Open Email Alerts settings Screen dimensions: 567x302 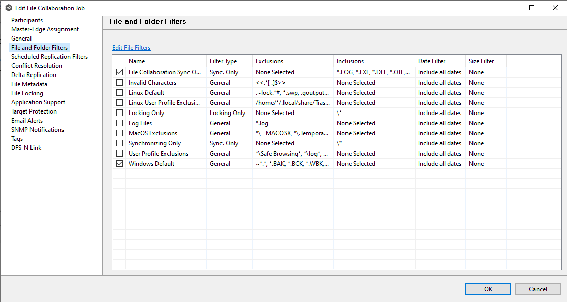[x=27, y=121]
